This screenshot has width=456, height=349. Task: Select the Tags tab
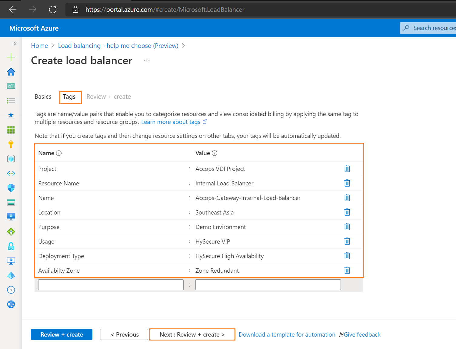[x=69, y=97]
